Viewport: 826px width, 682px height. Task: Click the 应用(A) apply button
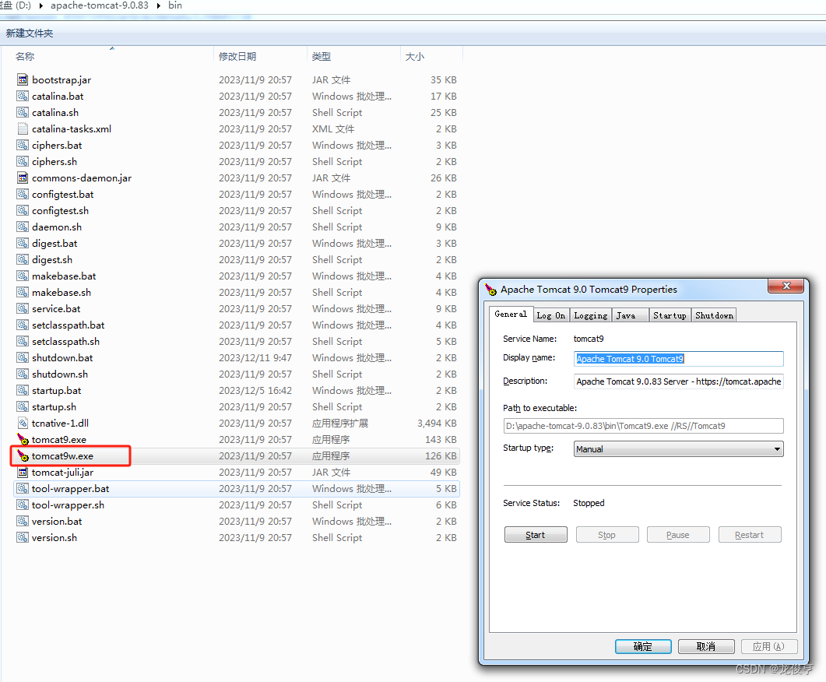coord(769,646)
